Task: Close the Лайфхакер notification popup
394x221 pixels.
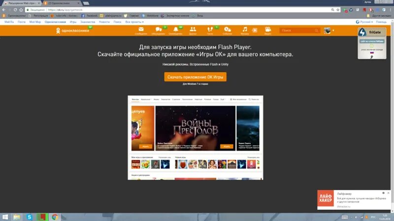Action: [389, 193]
